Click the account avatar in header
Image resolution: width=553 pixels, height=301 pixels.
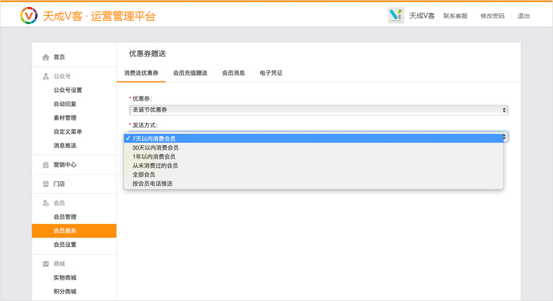(x=396, y=16)
